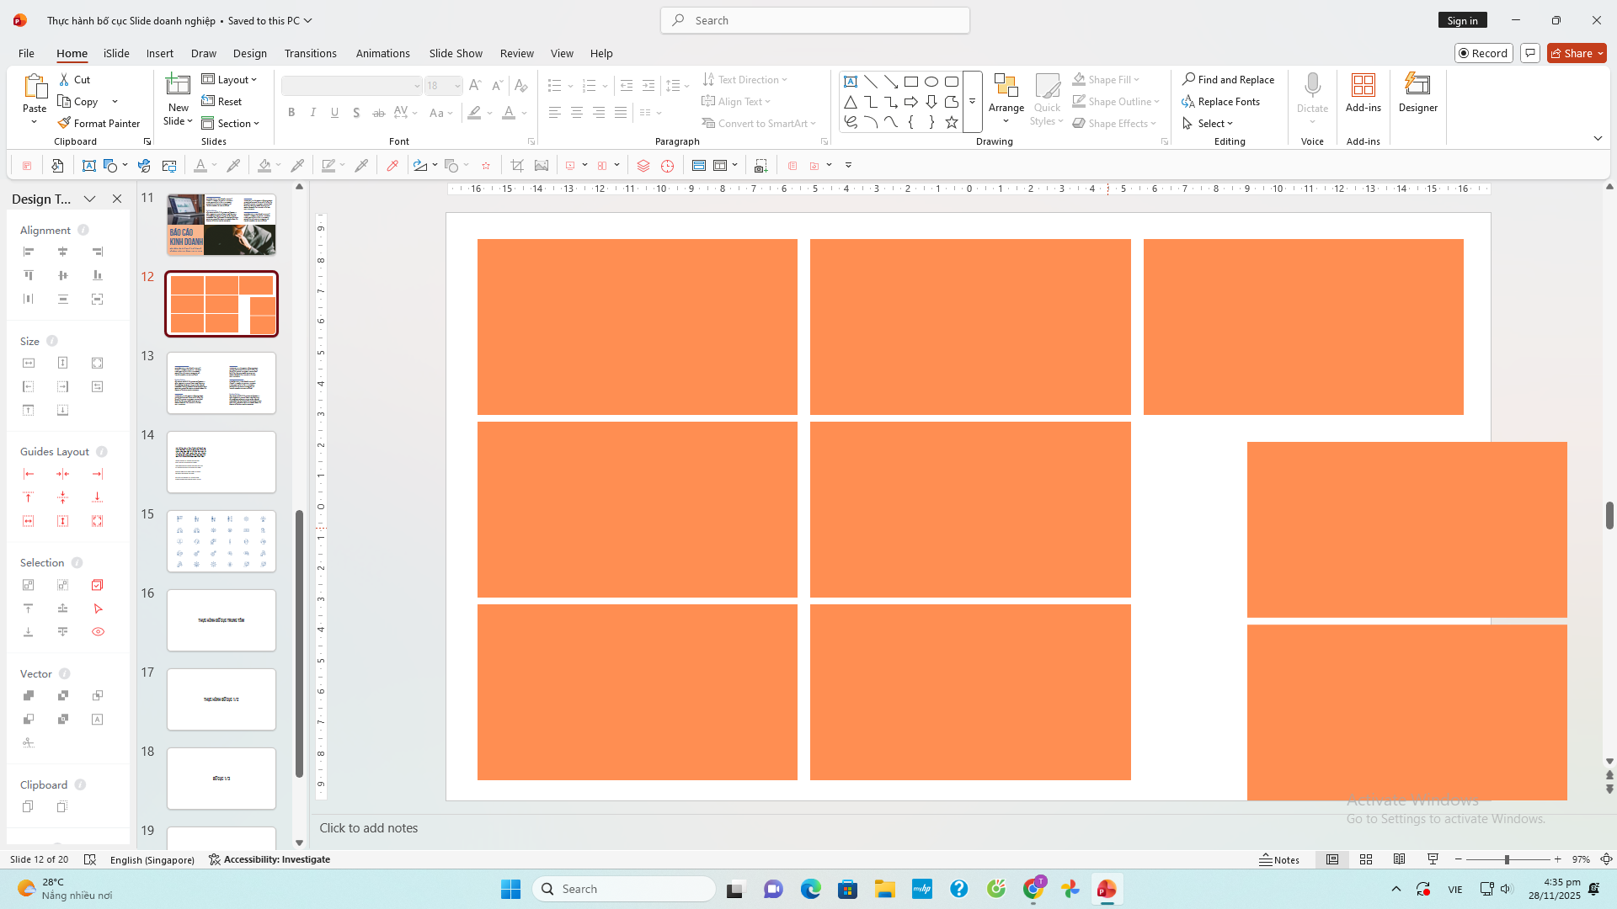This screenshot has height=909, width=1617.
Task: Toggle the Notes pane in status bar
Action: (1279, 859)
